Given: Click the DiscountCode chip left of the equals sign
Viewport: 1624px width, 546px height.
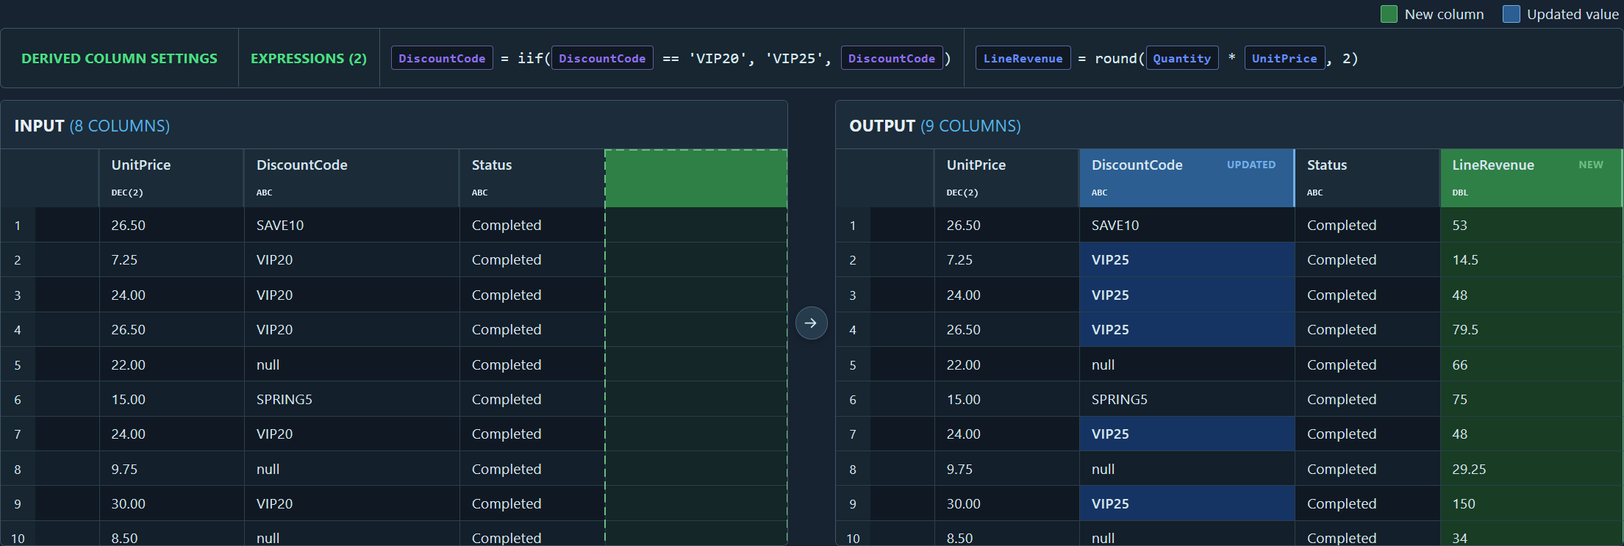Looking at the screenshot, I should (442, 58).
